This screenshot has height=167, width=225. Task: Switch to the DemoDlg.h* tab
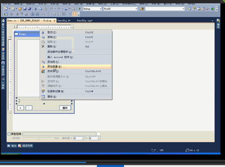(64, 21)
